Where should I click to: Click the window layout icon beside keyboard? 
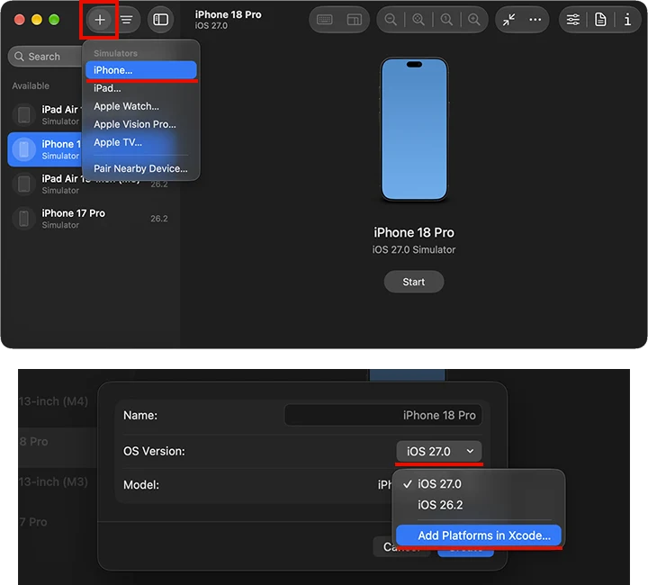click(x=355, y=20)
